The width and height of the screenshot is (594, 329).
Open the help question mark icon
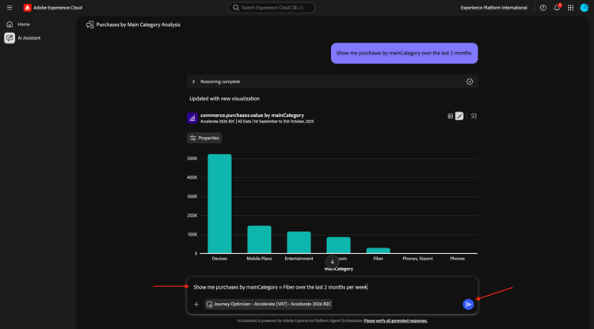(543, 8)
